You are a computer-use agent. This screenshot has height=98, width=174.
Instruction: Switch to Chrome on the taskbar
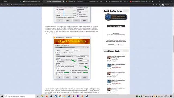[60, 96]
